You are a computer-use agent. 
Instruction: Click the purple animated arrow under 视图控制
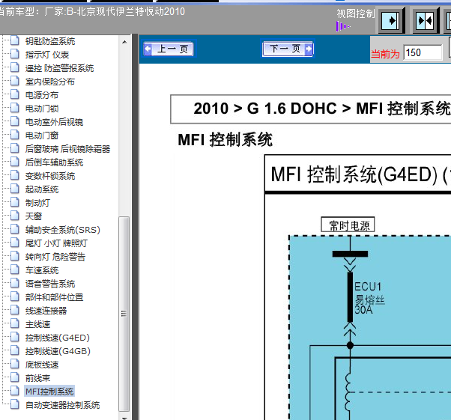[x=343, y=27]
